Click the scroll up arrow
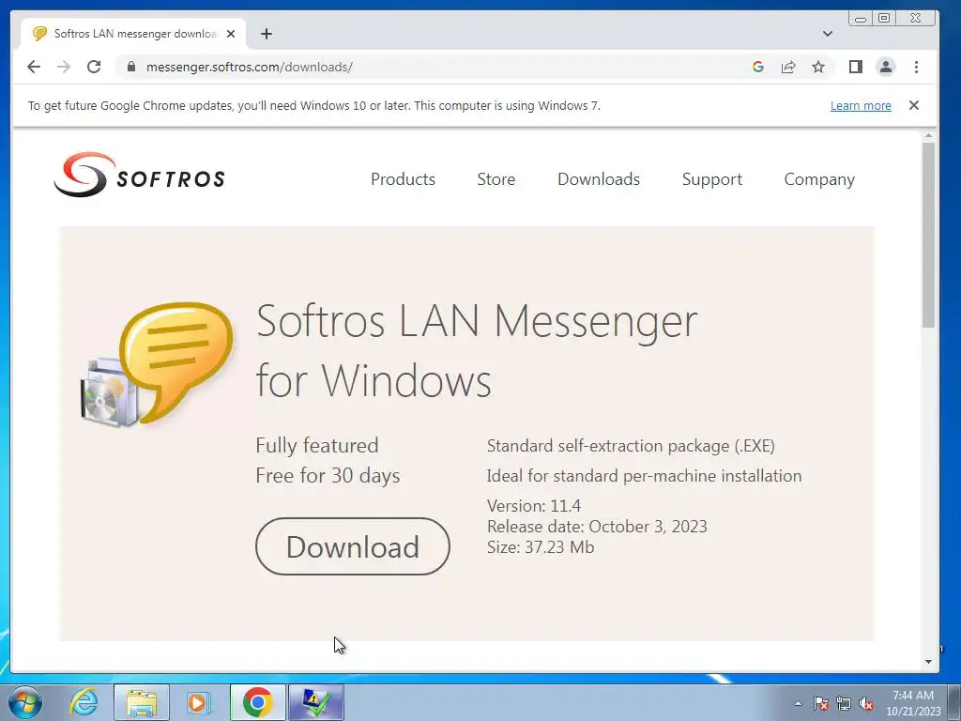This screenshot has height=721, width=961. 928,135
